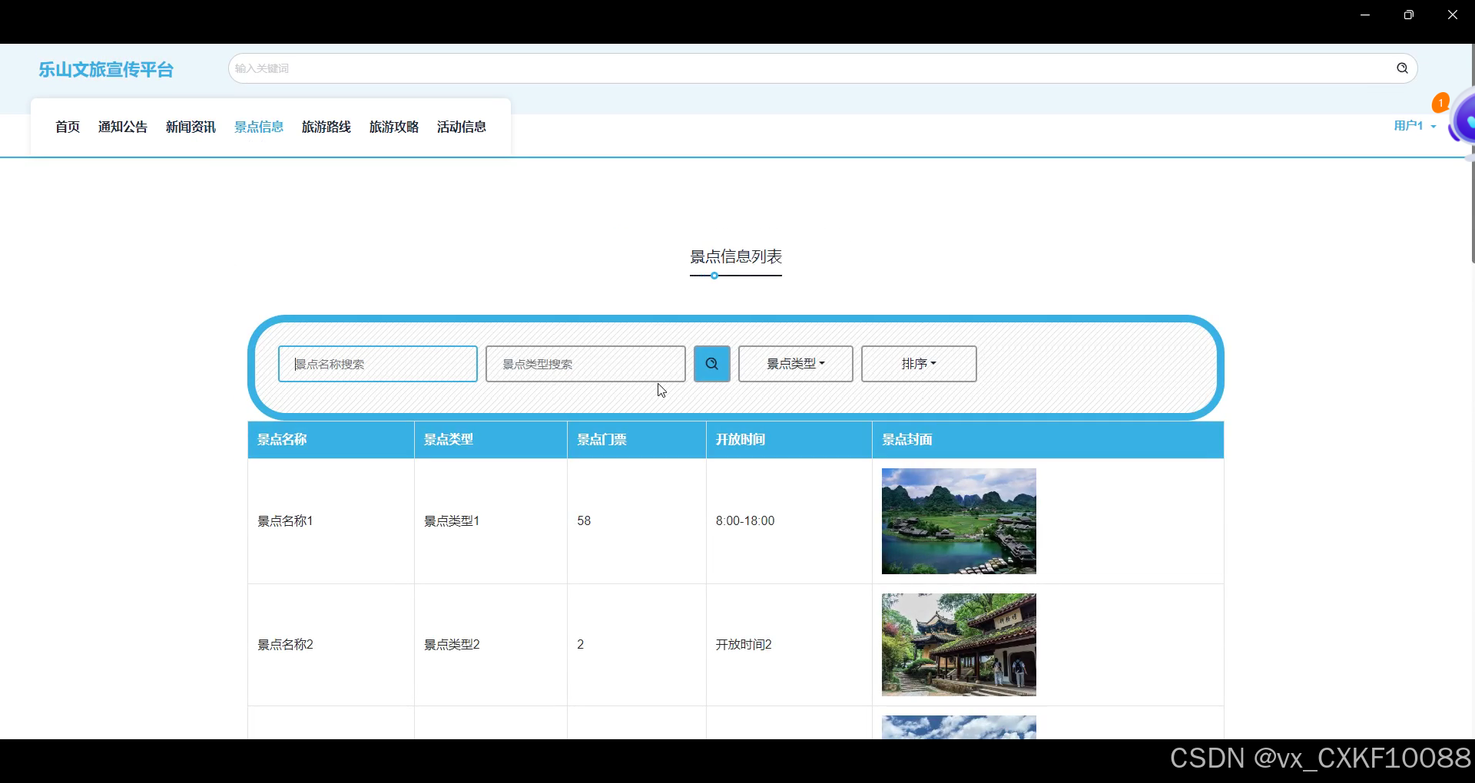The image size is (1475, 783).
Task: Focus the 景点名称搜索 input box
Action: click(x=378, y=364)
